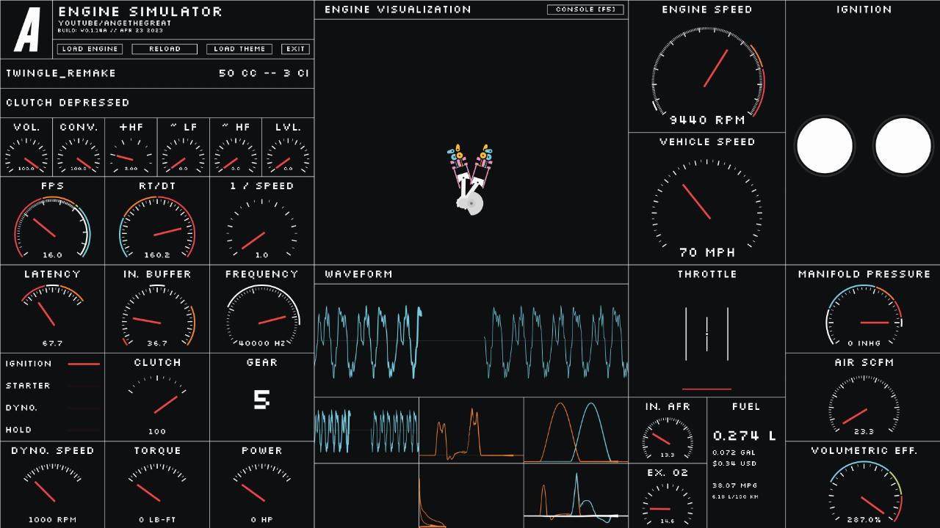Click the left white ignition circle
Viewport: 940px width, 528px height.
825,146
